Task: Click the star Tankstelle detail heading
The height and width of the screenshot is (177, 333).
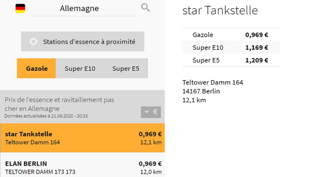Action: coord(220,11)
